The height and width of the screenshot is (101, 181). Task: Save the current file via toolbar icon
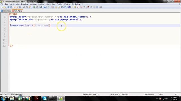pyautogui.click(x=8, y=7)
